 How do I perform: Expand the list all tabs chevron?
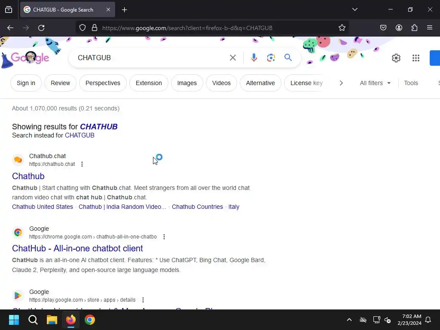point(354,9)
